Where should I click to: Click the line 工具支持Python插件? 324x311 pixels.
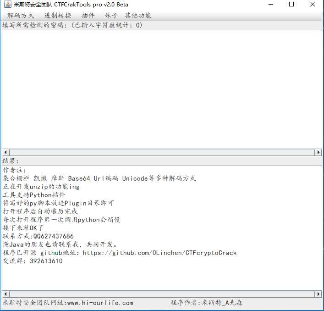tap(34, 195)
